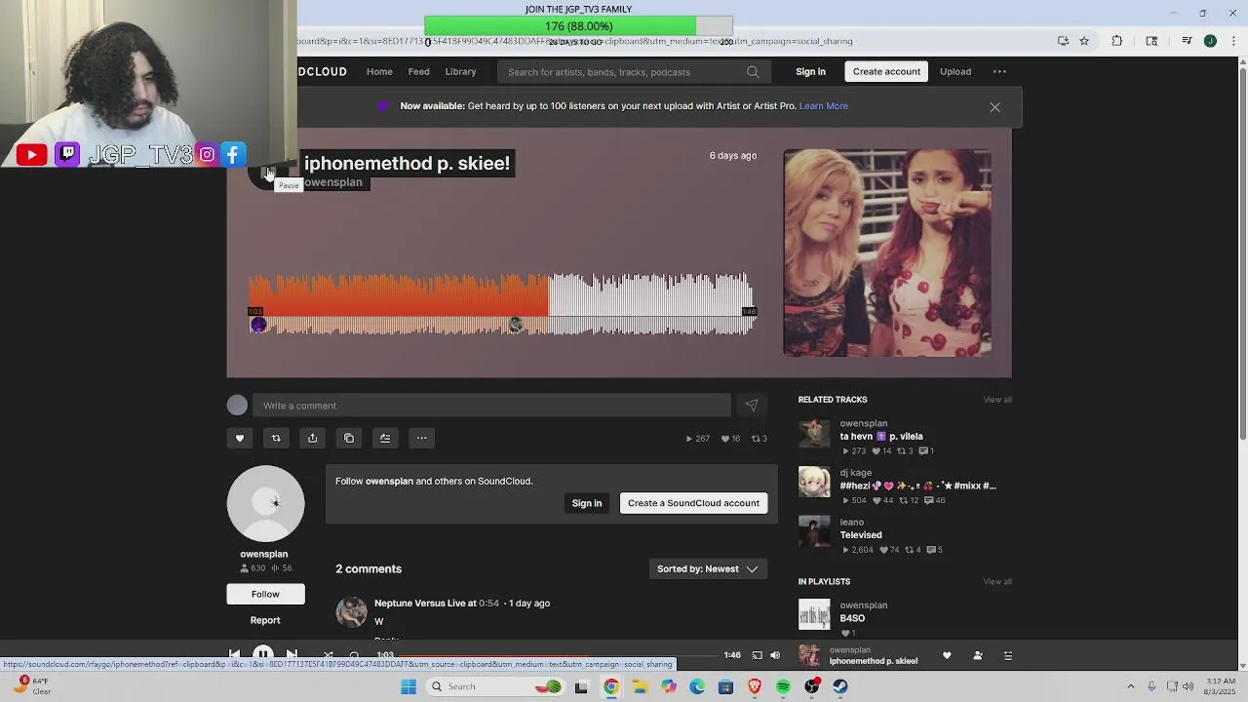Click Follow under owensplan profile

(265, 594)
